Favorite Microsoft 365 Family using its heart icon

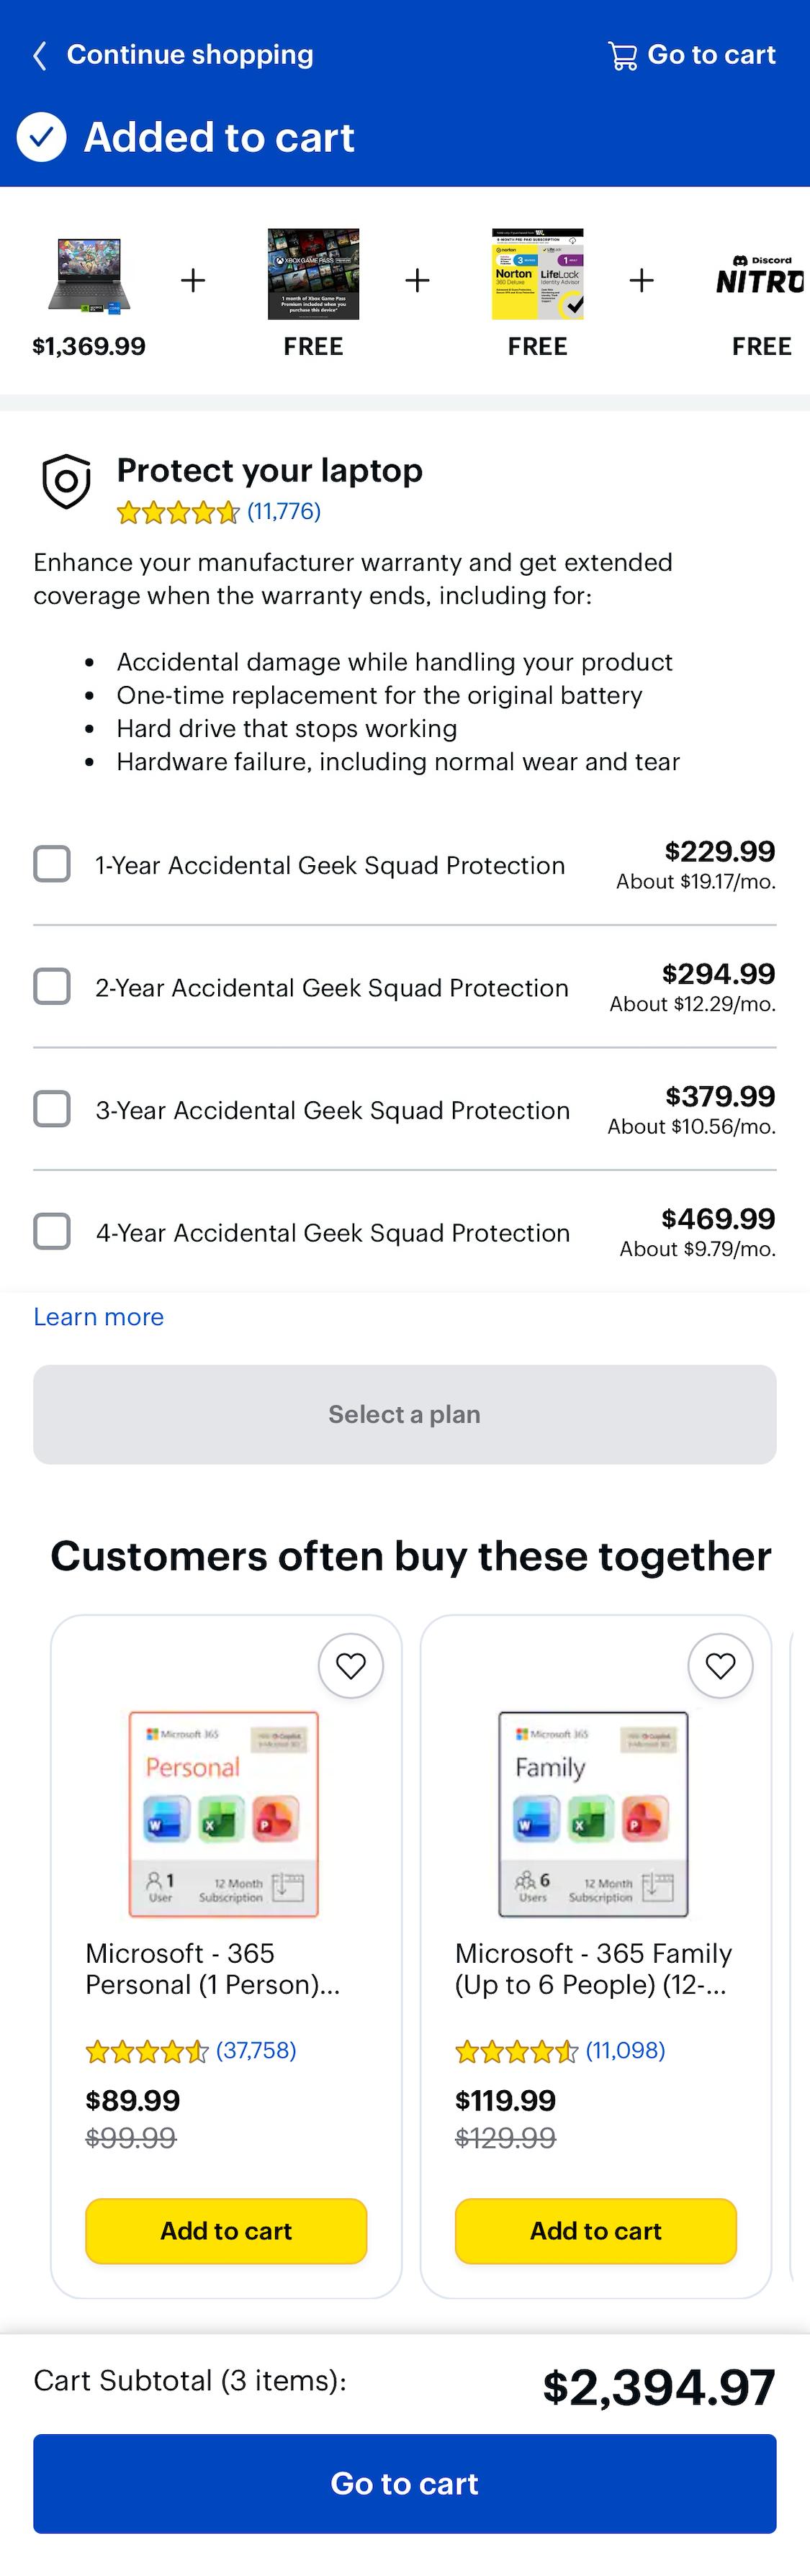[720, 1665]
